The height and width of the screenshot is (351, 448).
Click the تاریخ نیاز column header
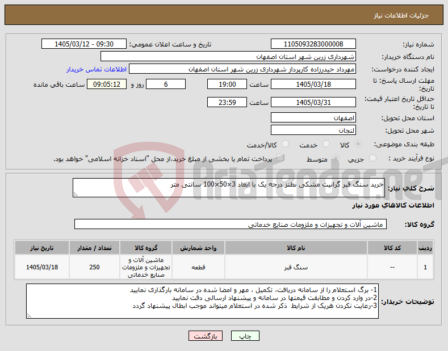coord(41,248)
